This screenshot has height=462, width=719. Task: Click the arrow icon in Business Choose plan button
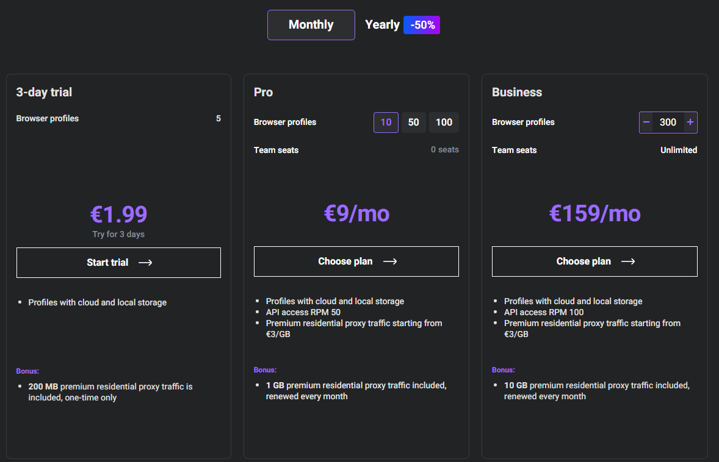(628, 261)
